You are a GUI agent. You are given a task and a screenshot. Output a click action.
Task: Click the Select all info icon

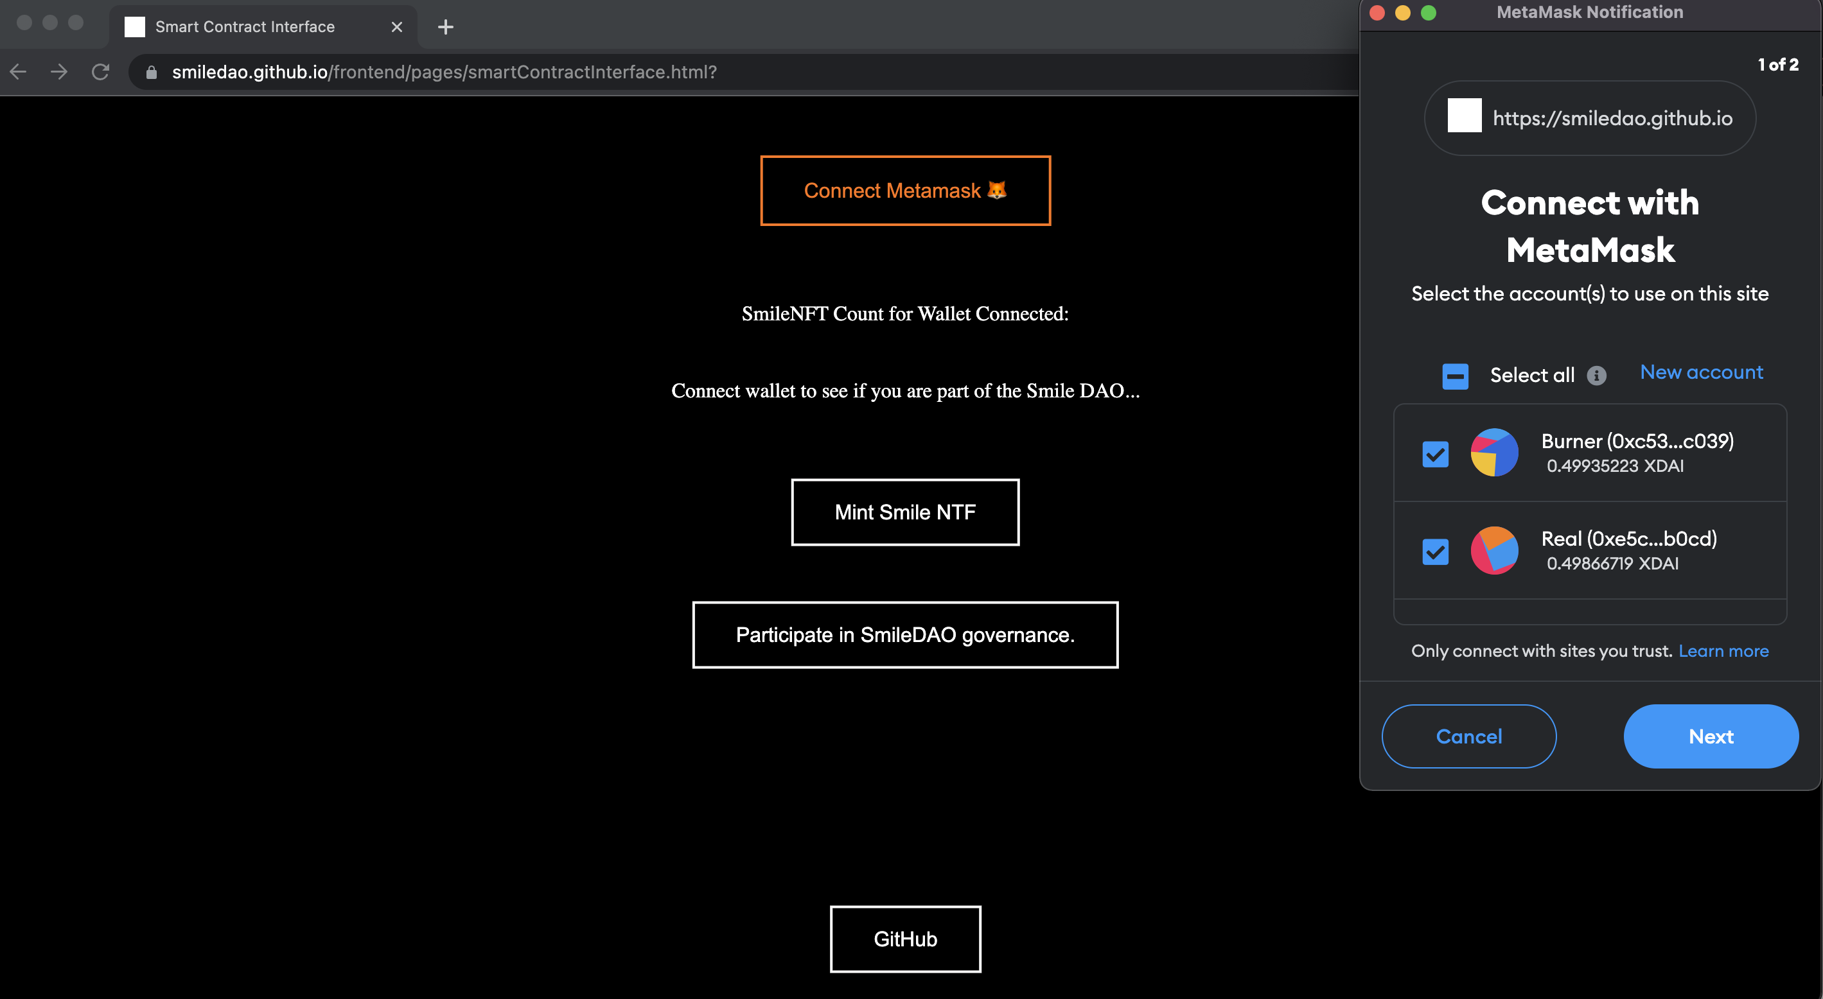(x=1596, y=376)
